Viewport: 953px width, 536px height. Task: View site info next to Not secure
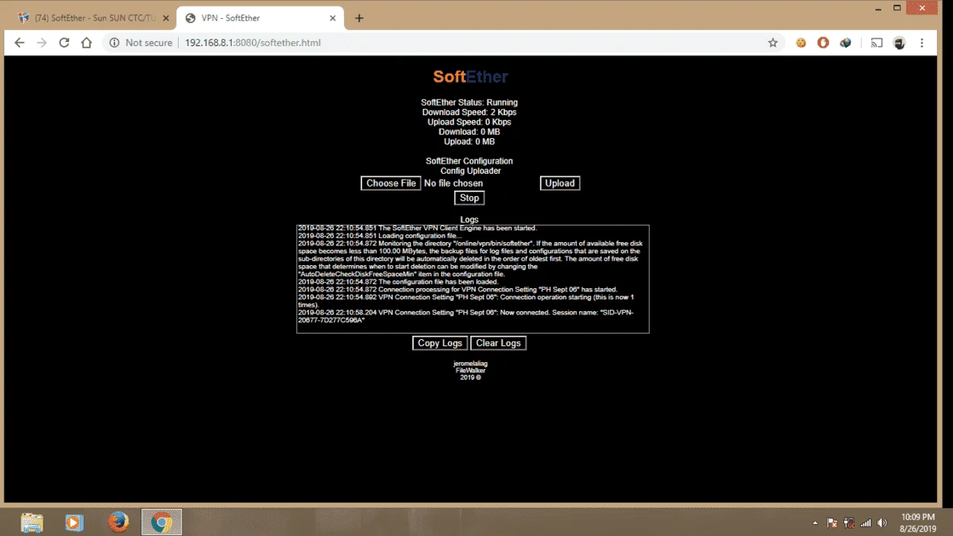tap(115, 43)
